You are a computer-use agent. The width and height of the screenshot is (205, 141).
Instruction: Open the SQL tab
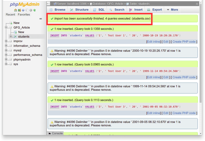coord(99,10)
